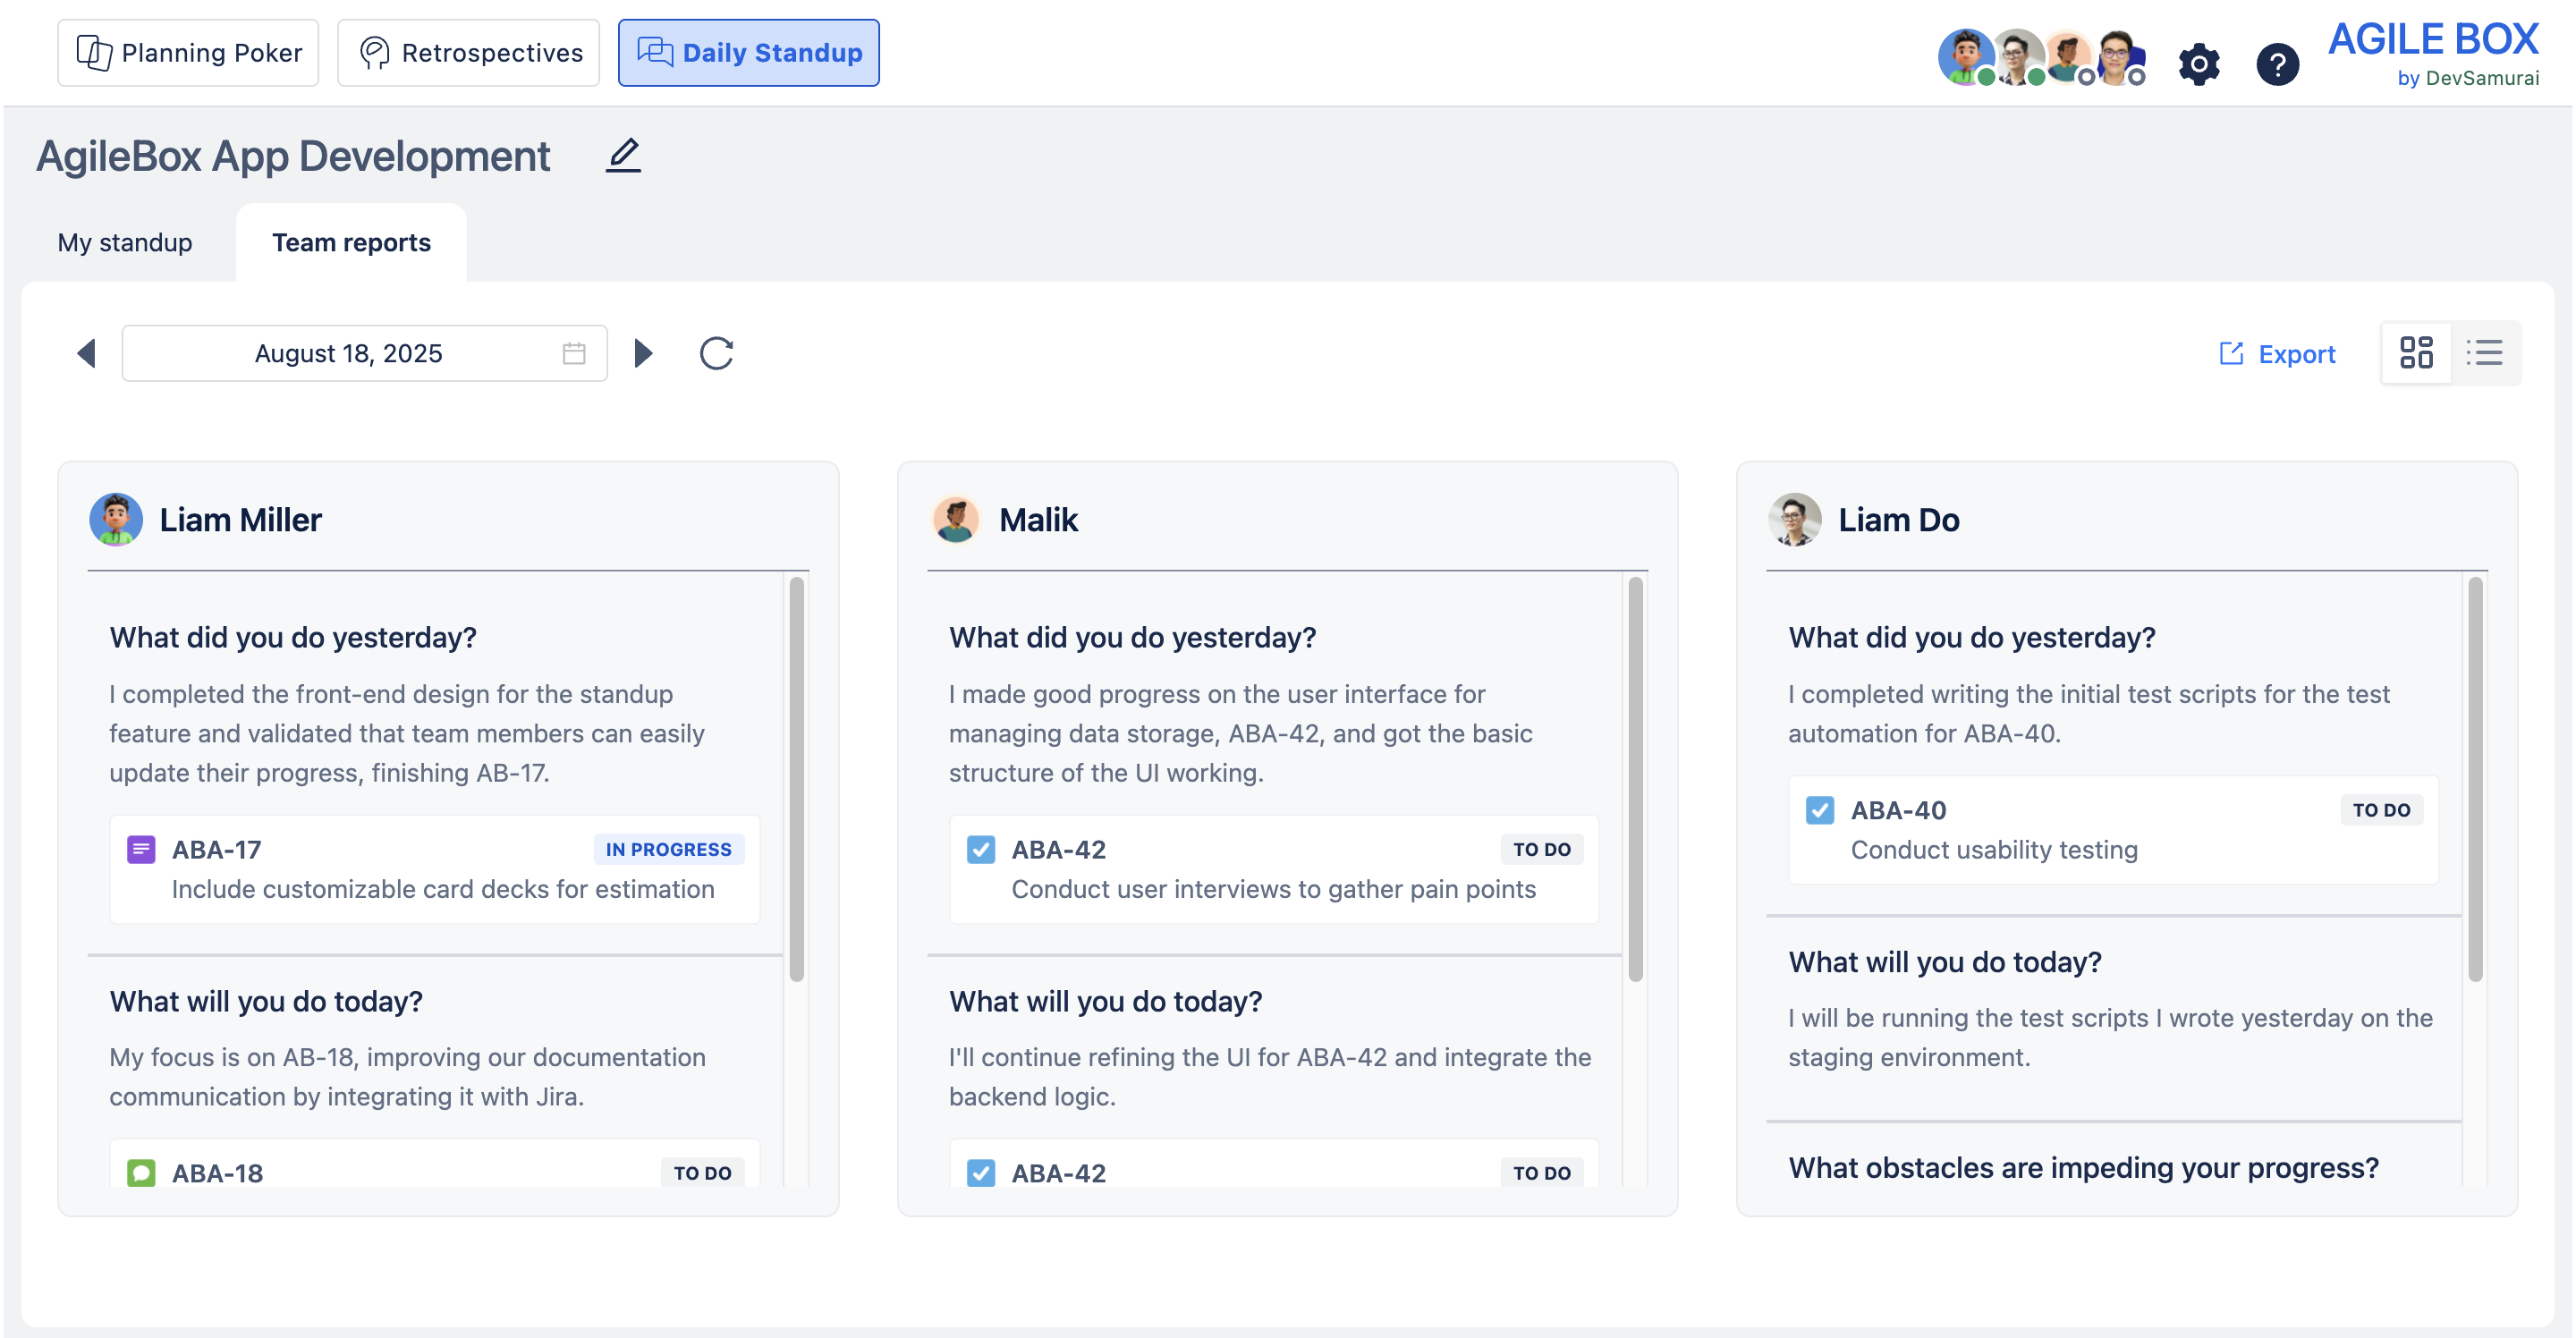Click ABA-40 task checkbox icon
2576x1338 pixels.
1819,810
